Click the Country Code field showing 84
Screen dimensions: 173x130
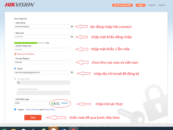coord(43,83)
